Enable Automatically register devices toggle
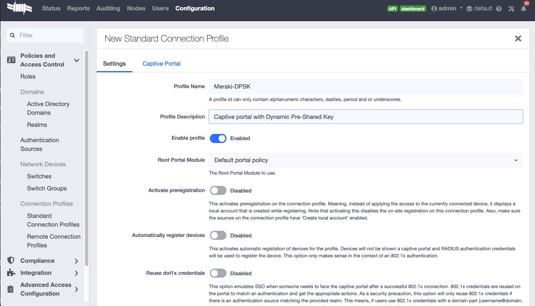Image resolution: width=535 pixels, height=306 pixels. point(218,235)
